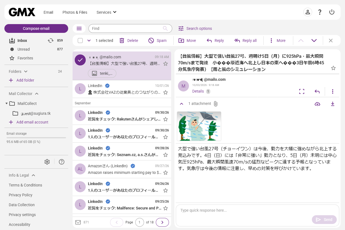The image size is (345, 230).
Task: Click the magnifier search icon in Find
Action: (x=165, y=28)
